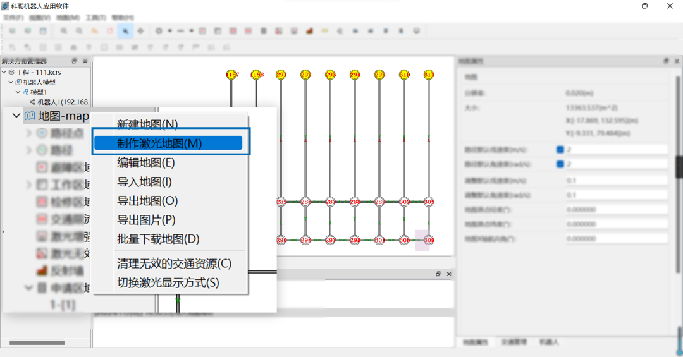Screen dimensions: 683x357
Task: Click the zoom in magnifier icon
Action: point(65,30)
